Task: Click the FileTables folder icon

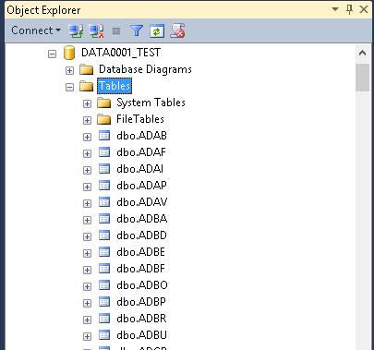Action: [x=103, y=119]
